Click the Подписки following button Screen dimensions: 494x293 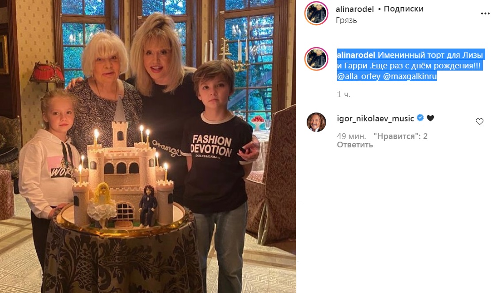(403, 9)
